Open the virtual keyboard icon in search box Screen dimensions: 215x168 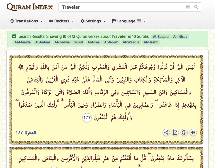[x=188, y=7]
